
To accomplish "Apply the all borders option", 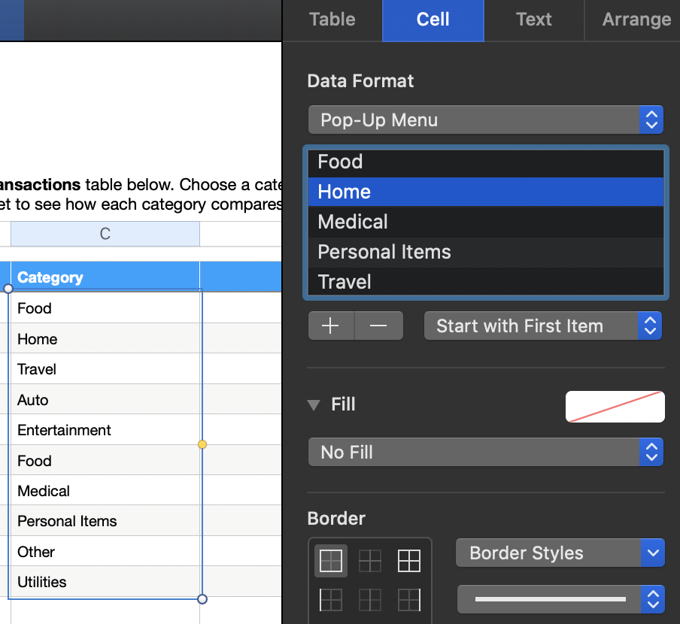I will (408, 561).
